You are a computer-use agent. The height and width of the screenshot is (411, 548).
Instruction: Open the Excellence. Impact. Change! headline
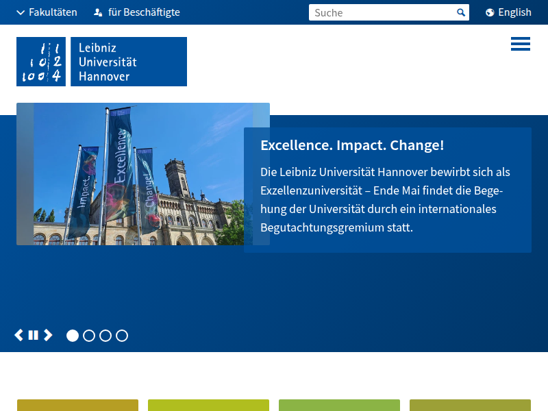[x=352, y=145]
